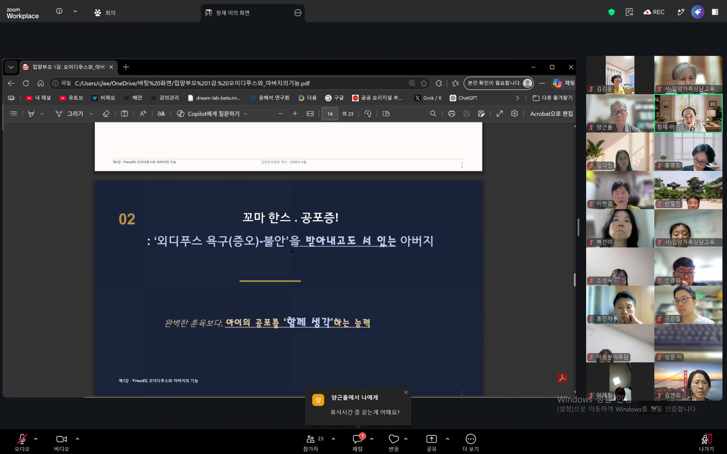Screen dimensions: 727x454
Task: Click the fit to width icon
Action: pyautogui.click(x=310, y=113)
